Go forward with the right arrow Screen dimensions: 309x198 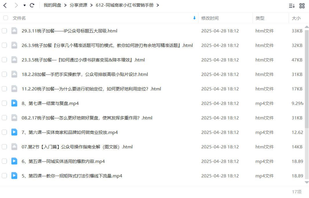pos(16,5)
